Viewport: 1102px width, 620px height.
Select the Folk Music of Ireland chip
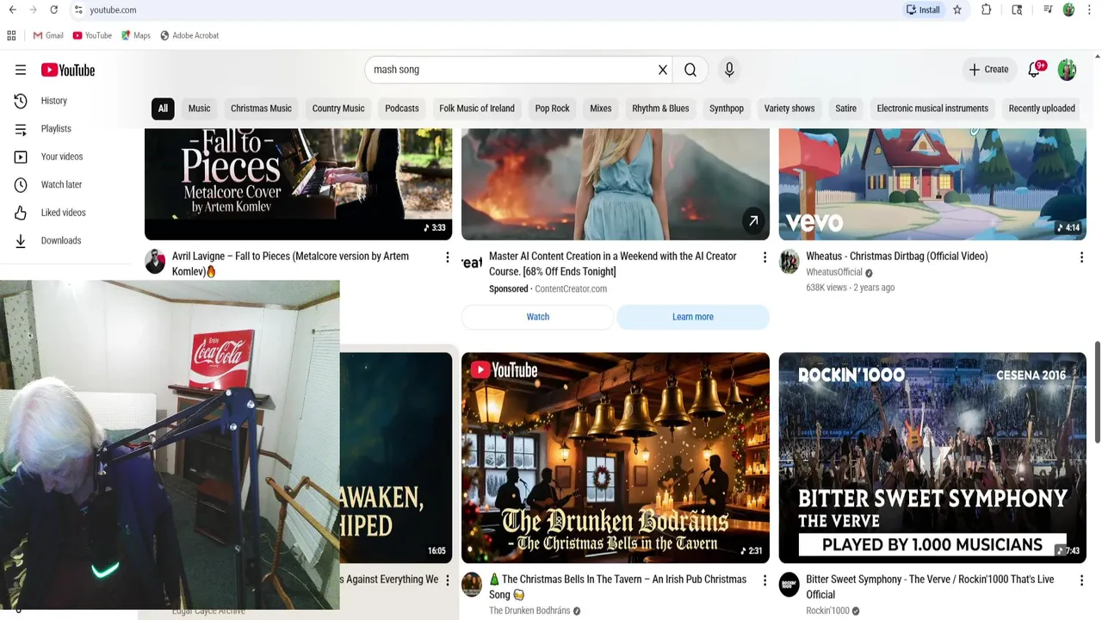pos(477,108)
